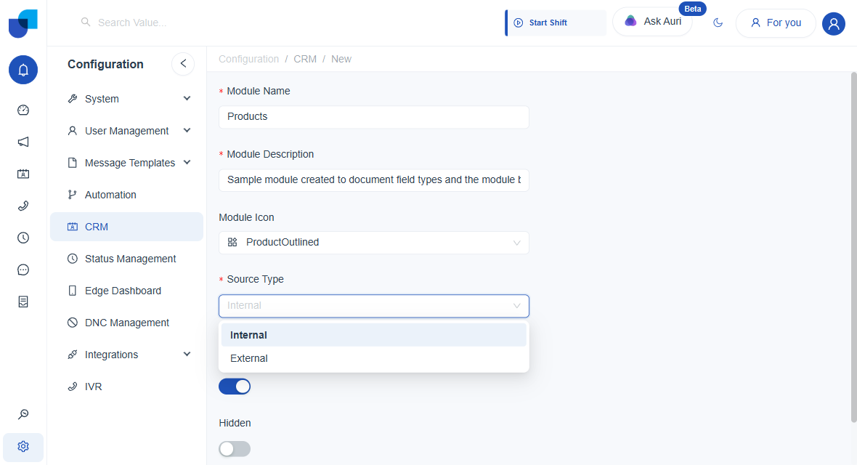Click the Message Templates file icon

point(72,163)
